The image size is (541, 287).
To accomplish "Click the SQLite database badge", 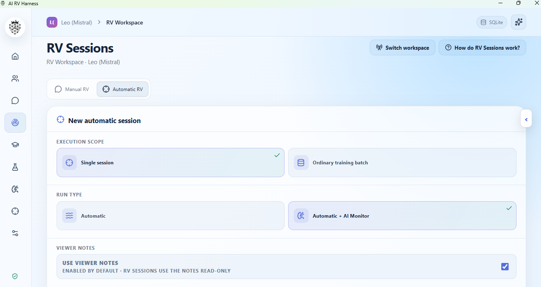I will coord(492,22).
